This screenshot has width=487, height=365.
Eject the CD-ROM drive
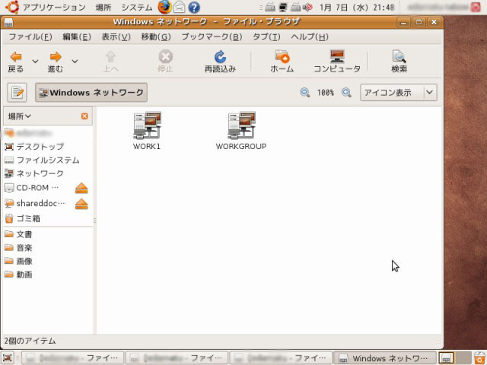point(81,188)
